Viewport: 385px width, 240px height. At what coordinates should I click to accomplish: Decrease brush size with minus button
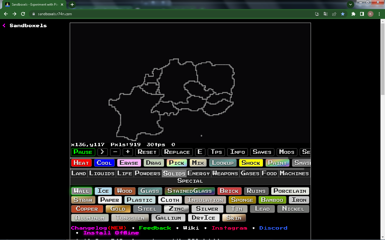tap(115, 152)
